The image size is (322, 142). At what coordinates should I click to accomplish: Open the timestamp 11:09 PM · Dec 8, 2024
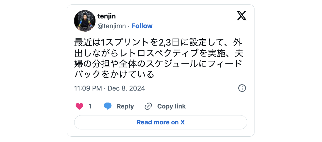tap(109, 88)
